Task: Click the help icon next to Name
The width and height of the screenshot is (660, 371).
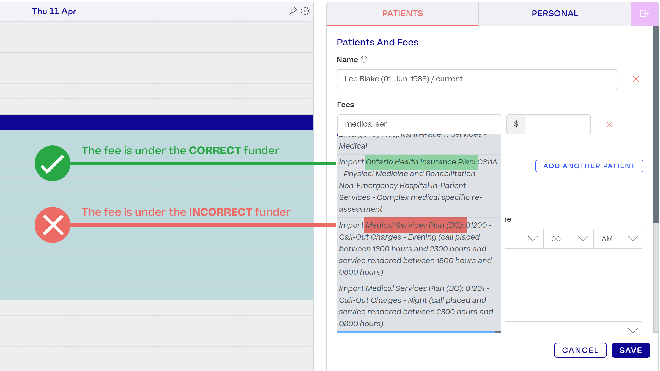Action: coord(364,59)
